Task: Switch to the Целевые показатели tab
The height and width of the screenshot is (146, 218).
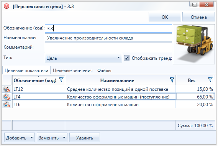Action: 26,71
